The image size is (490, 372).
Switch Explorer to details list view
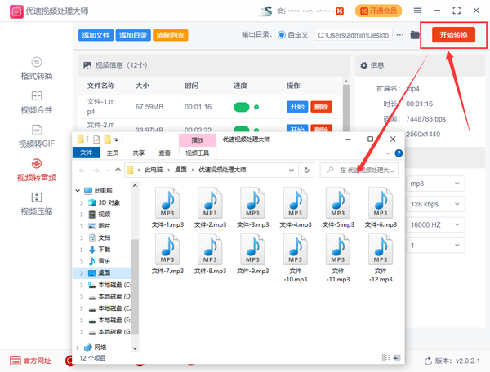click(386, 357)
